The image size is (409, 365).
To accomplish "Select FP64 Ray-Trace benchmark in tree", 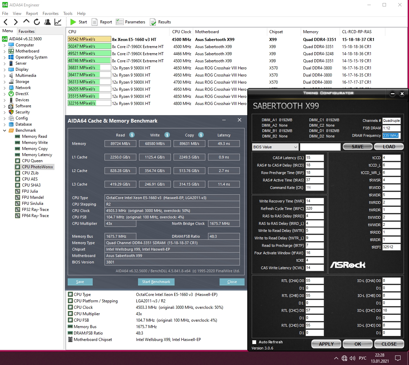I will pyautogui.click(x=35, y=216).
